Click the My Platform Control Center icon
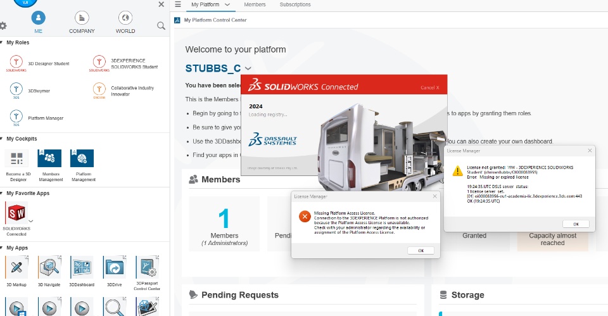This screenshot has width=608, height=316. pos(177,20)
